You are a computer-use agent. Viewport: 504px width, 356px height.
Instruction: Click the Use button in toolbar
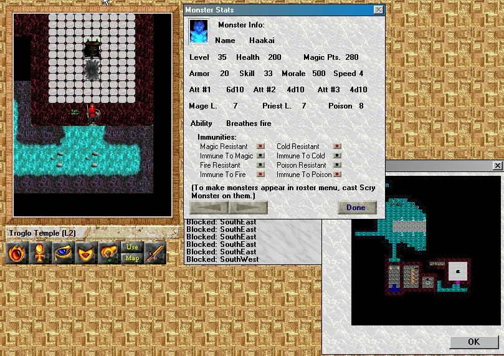click(132, 247)
